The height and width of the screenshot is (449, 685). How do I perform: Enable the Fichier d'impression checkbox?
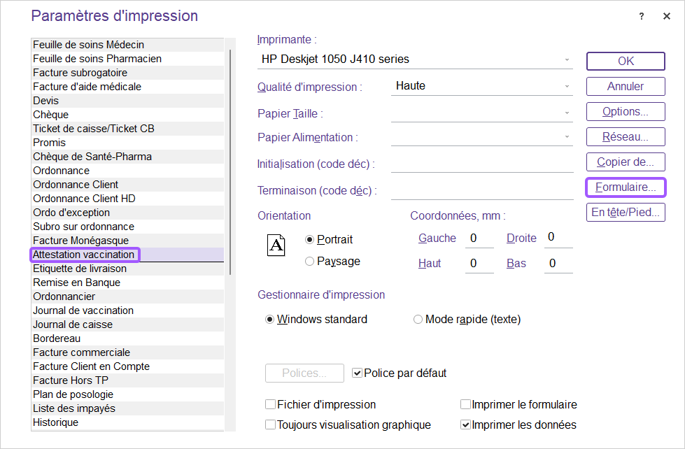pyautogui.click(x=270, y=405)
